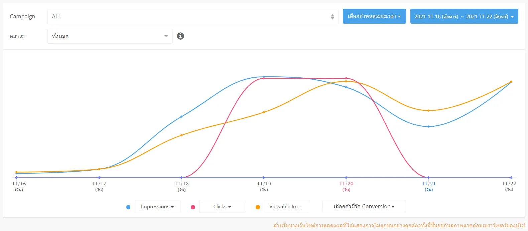Expand the สถานะ status dropdown
The image size is (528, 231).
(x=110, y=36)
